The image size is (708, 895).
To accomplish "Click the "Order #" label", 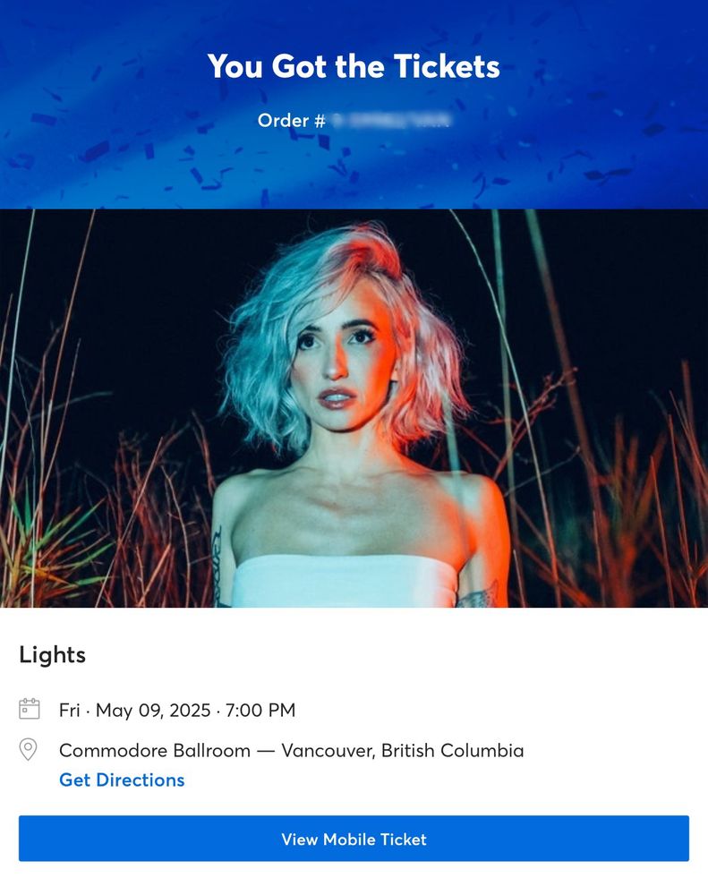I will (291, 121).
